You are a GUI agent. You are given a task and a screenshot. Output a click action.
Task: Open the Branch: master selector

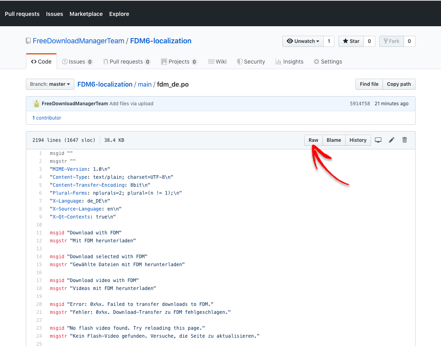pos(50,84)
